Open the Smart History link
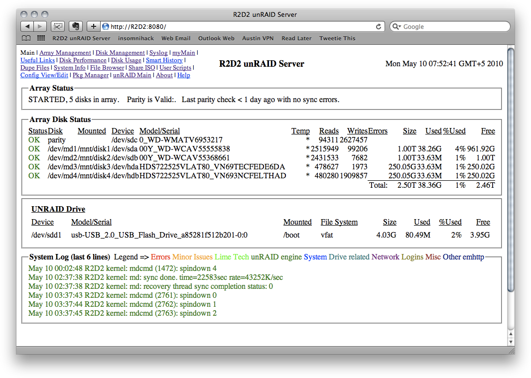The width and height of the screenshot is (531, 378). [x=164, y=60]
